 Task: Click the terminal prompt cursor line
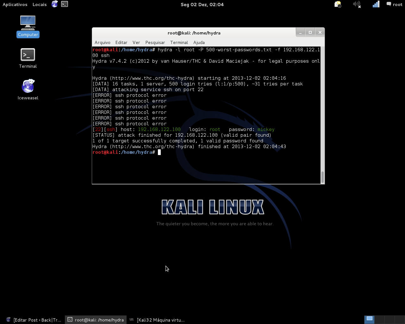(127, 152)
